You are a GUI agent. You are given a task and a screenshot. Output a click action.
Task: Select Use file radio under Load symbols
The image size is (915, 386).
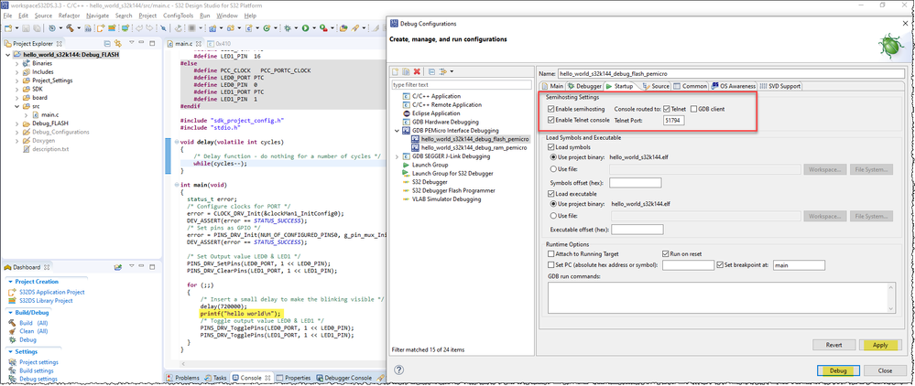click(x=554, y=169)
